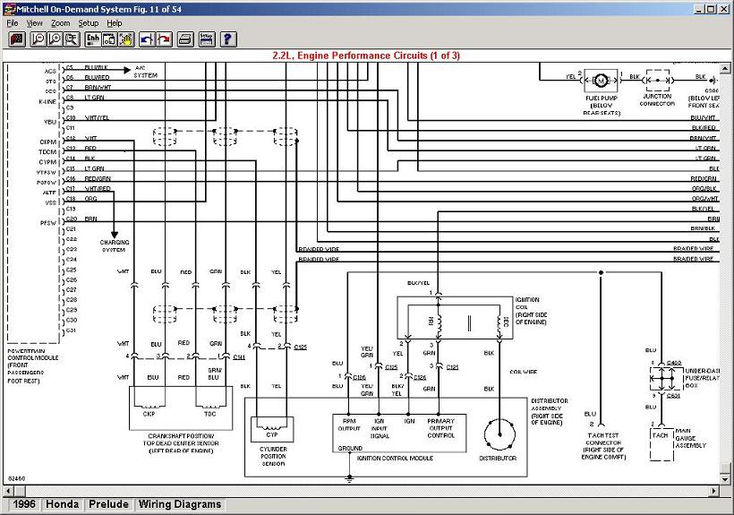The height and width of the screenshot is (515, 734).
Task: Click the red exit door toolbar icon
Action: pos(17,39)
